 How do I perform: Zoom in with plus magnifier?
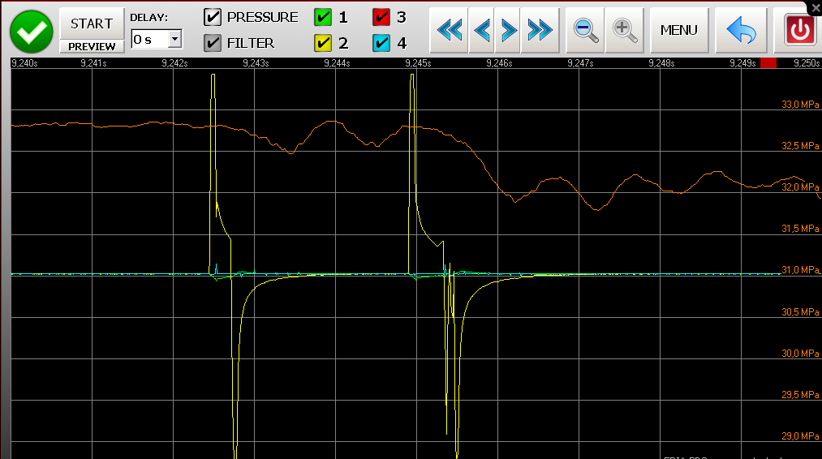click(624, 30)
